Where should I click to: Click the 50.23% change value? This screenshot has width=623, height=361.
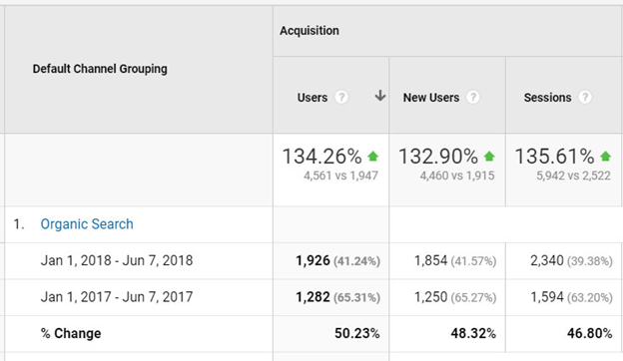[356, 334]
